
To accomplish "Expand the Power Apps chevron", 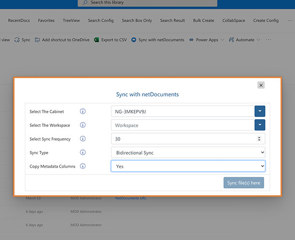I will [x=223, y=40].
